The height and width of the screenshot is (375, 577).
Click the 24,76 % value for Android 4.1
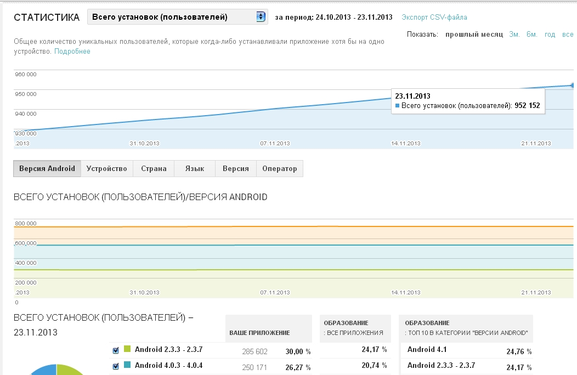point(519,351)
